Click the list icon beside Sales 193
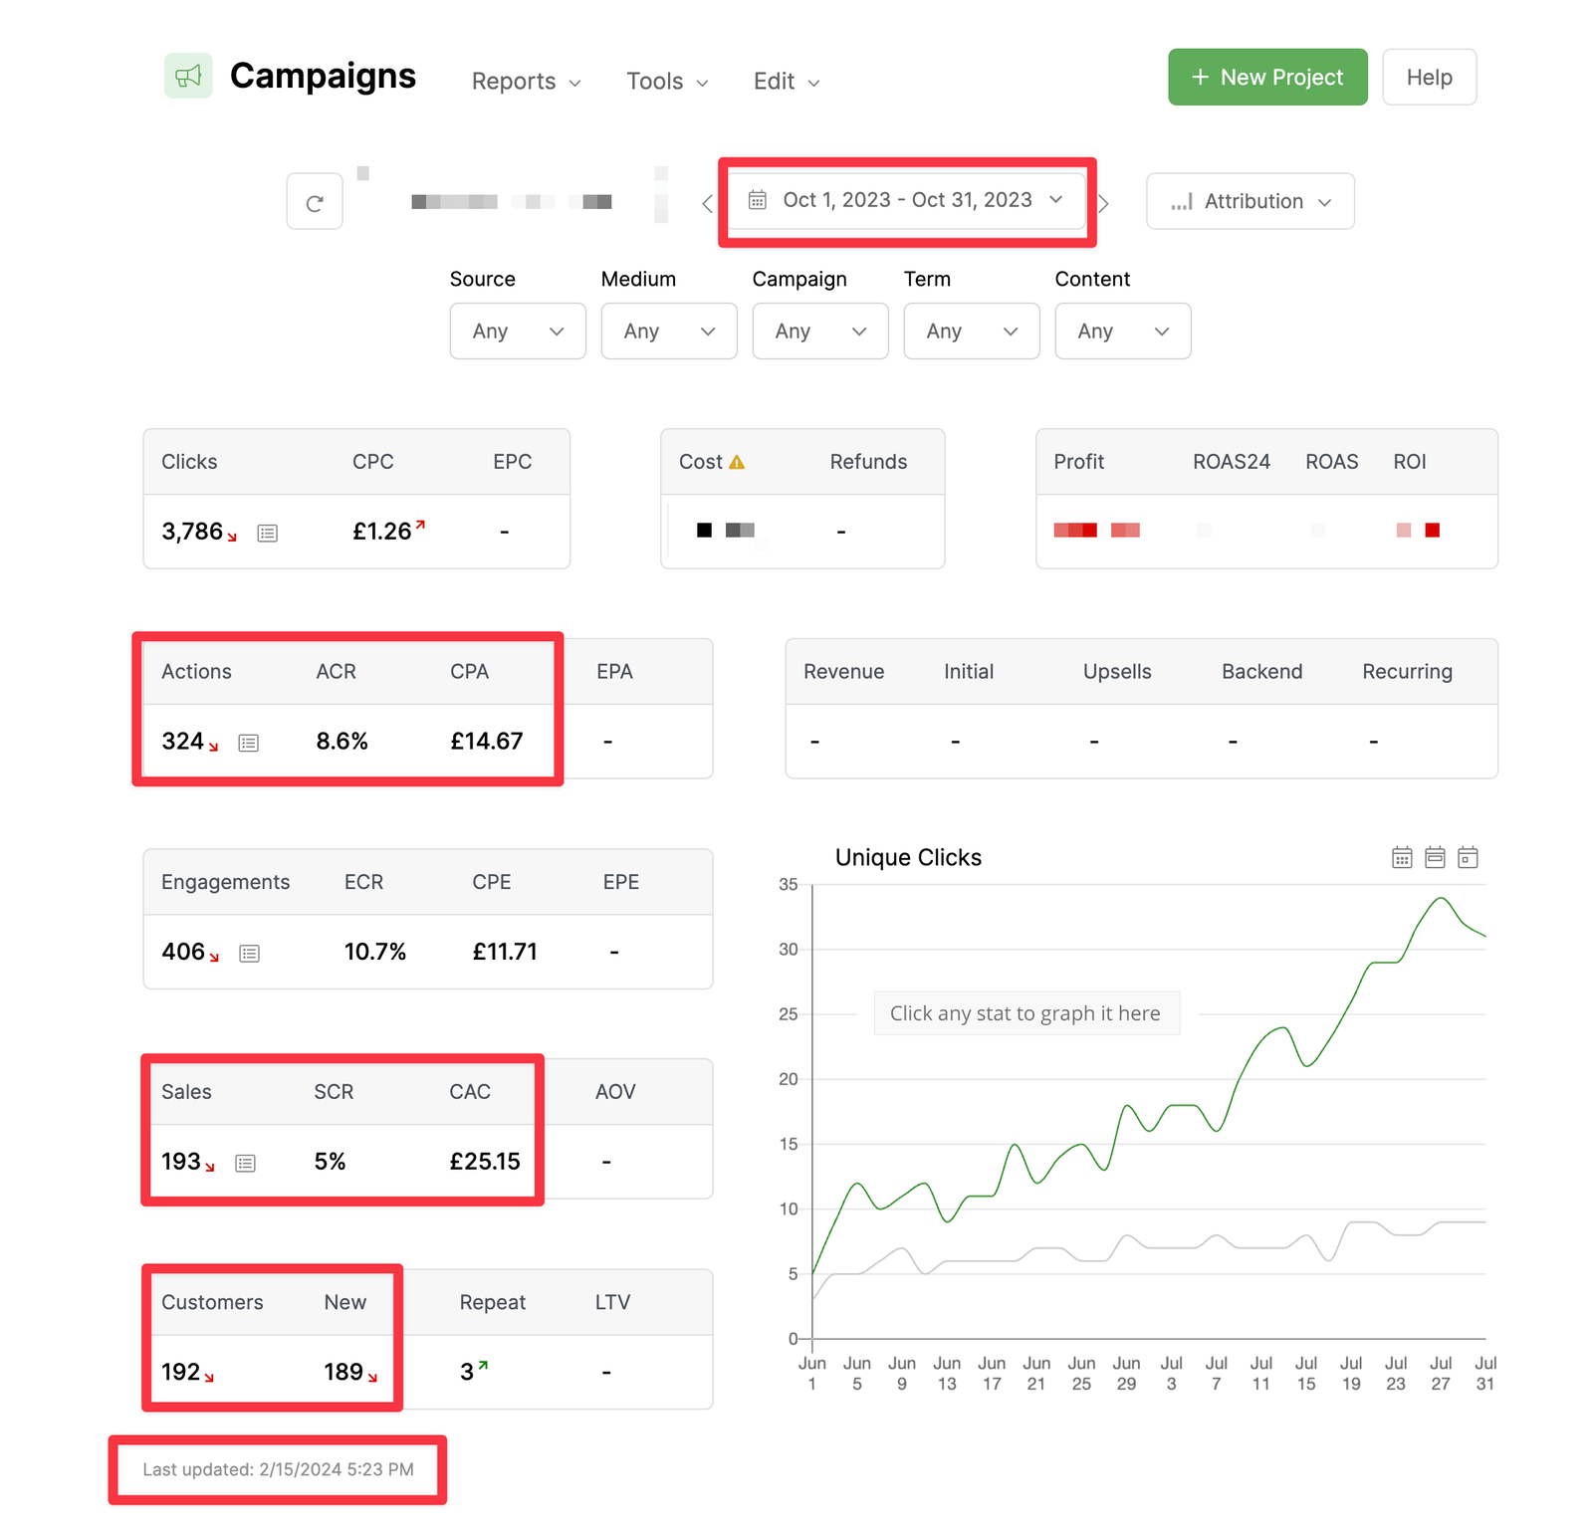Screen dimensions: 1593x1534 [x=246, y=1163]
